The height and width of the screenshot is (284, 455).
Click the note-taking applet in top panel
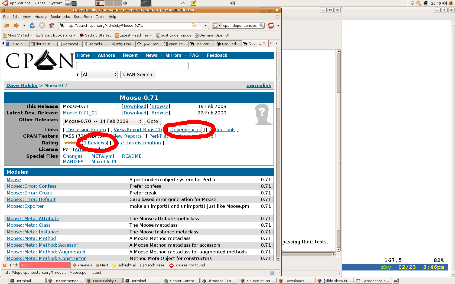coord(193,3)
